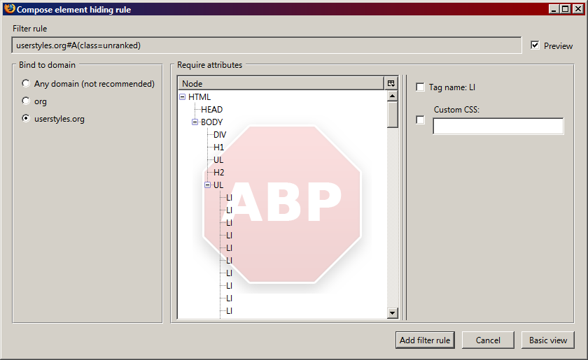
Task: Click into the Custom CSS text box
Action: point(498,126)
